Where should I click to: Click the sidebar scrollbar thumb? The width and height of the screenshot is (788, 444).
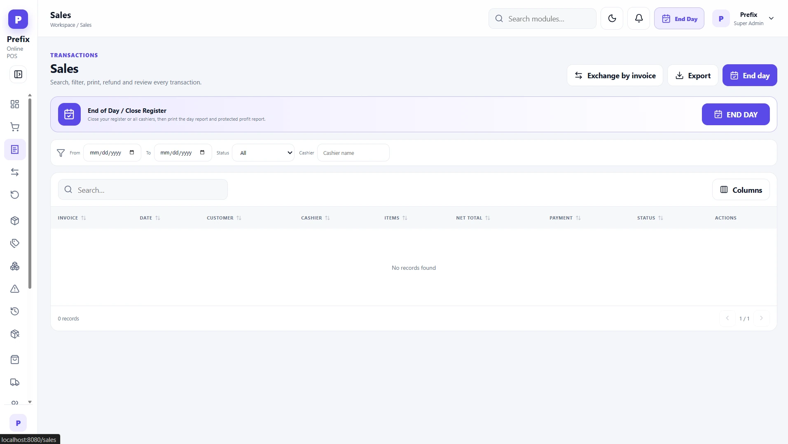click(30, 194)
